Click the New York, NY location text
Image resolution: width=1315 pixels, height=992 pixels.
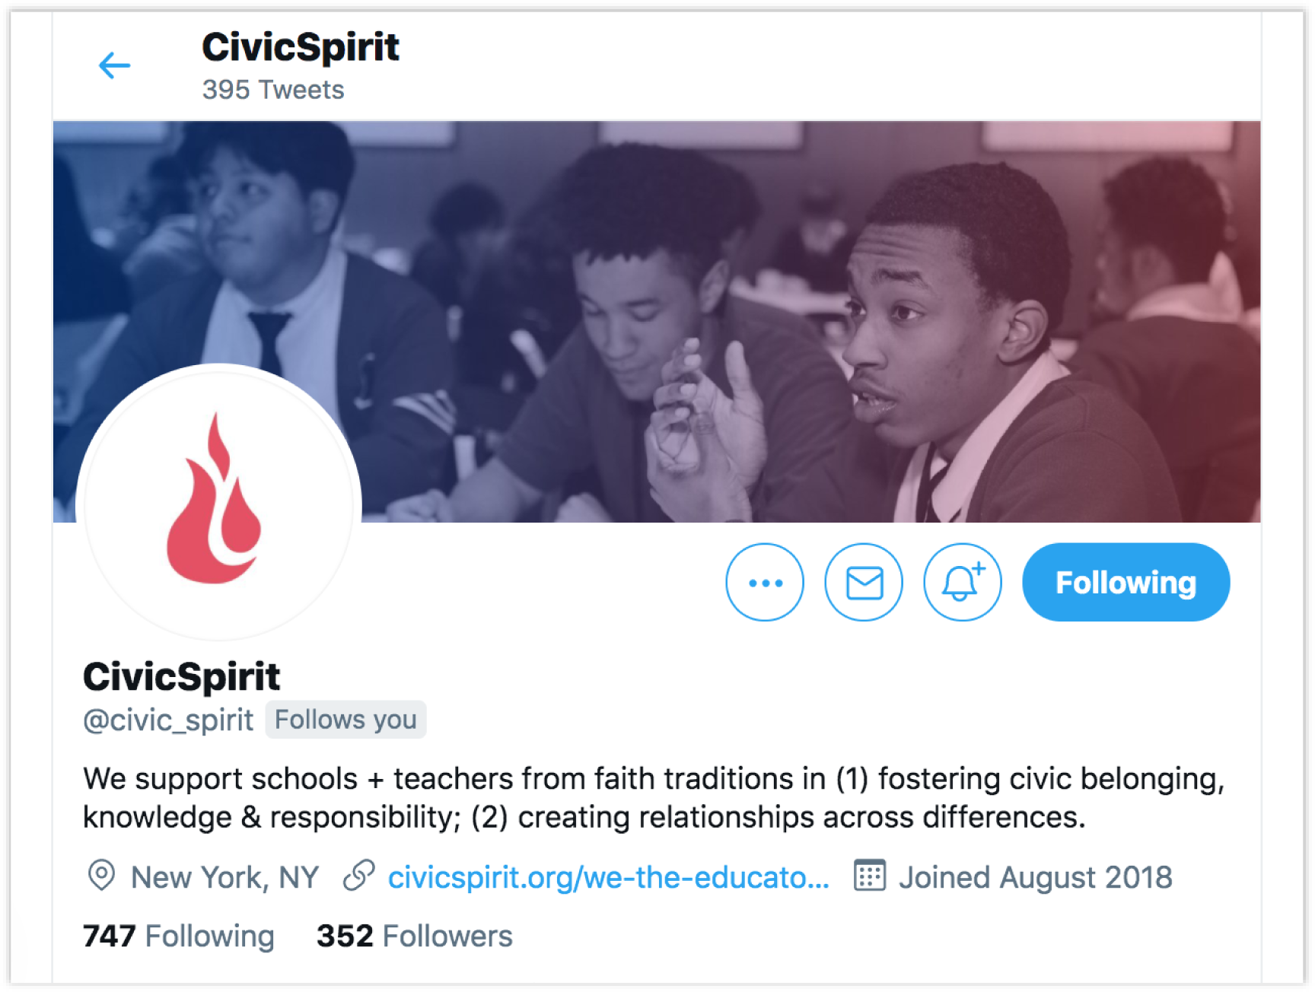click(x=224, y=877)
